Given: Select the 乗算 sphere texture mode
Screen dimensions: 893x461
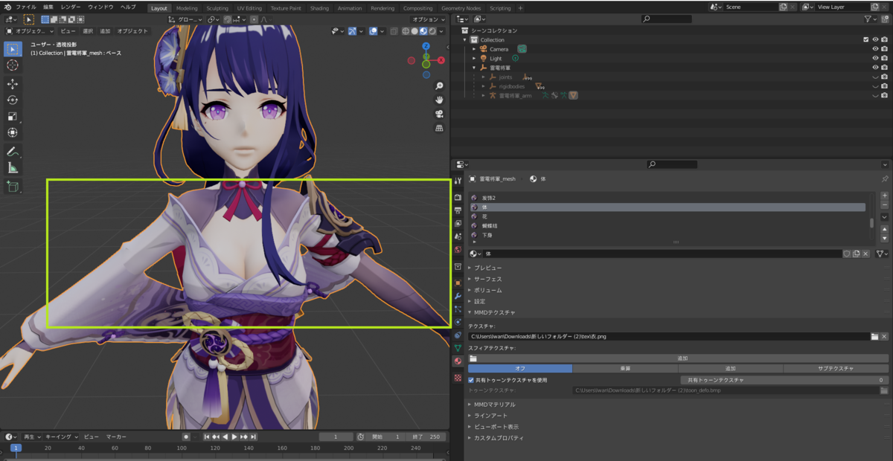Looking at the screenshot, I should [x=625, y=369].
